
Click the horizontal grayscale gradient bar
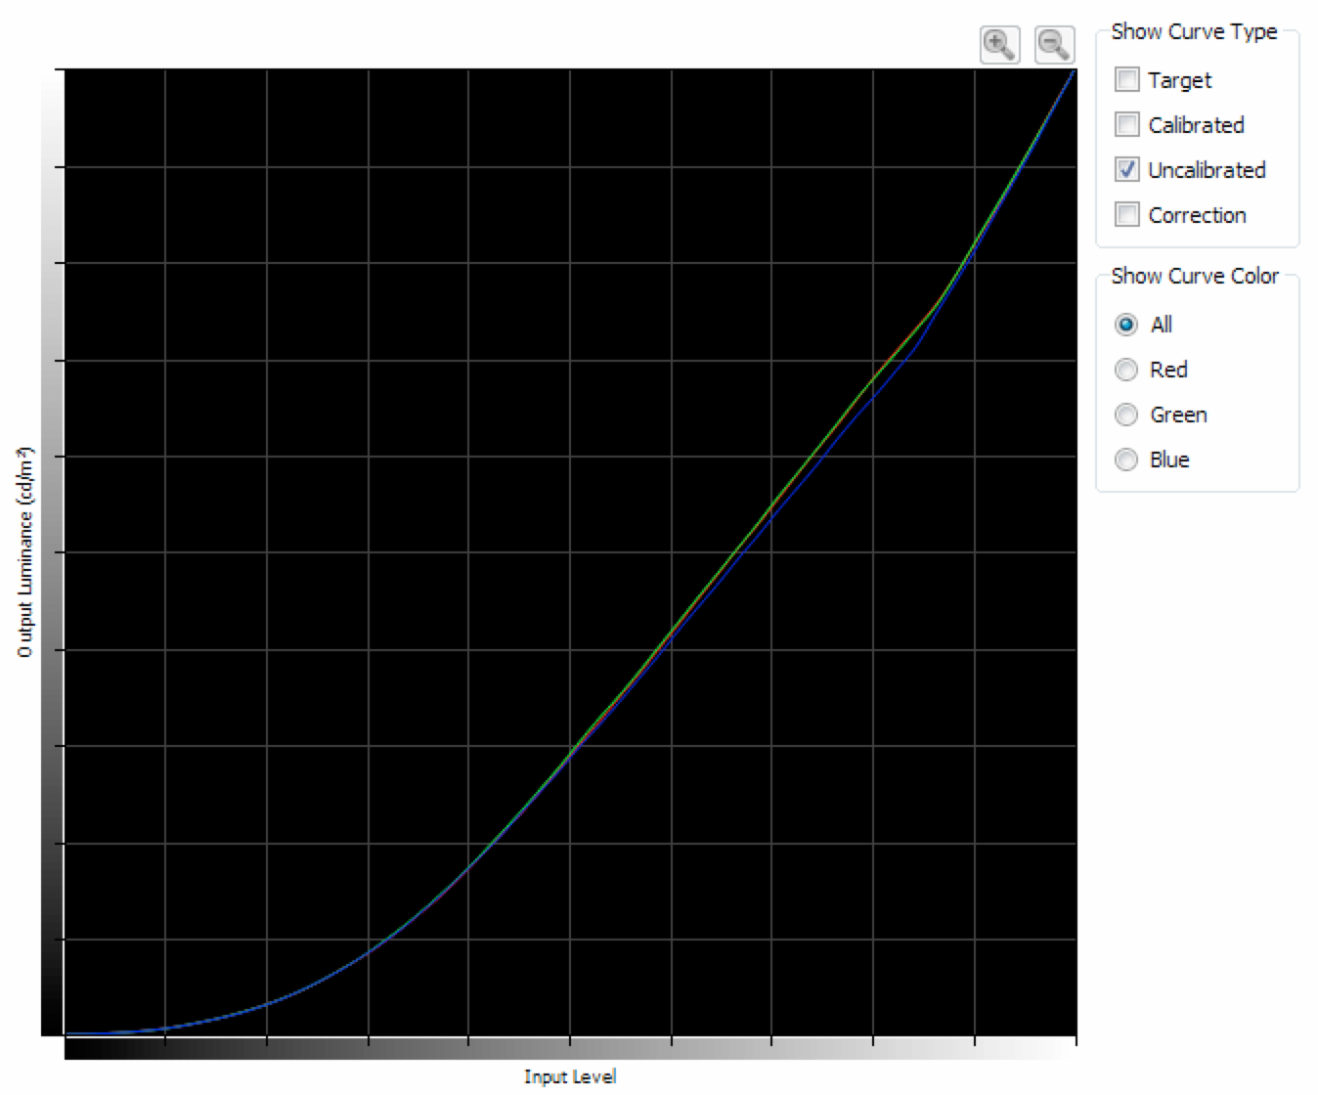coord(570,1049)
